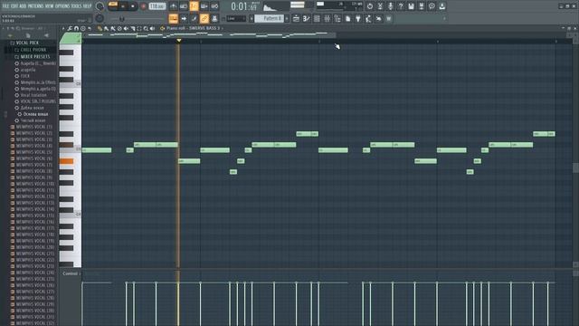Open the EDIT menu

[x=14, y=6]
